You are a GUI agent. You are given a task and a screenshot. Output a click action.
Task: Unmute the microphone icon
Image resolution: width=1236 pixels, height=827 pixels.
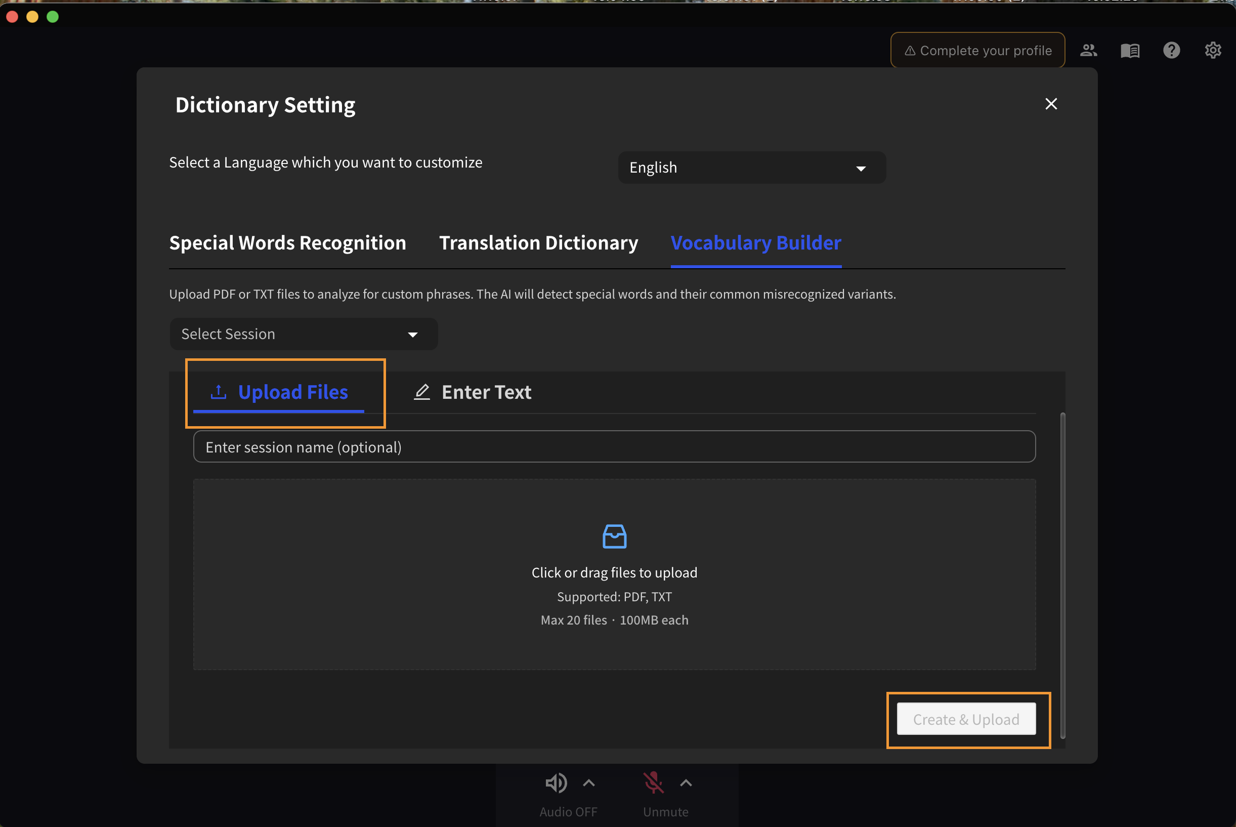click(653, 782)
